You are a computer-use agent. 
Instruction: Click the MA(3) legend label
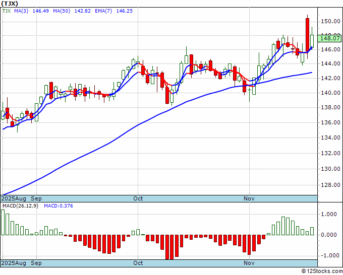pyautogui.click(x=21, y=11)
